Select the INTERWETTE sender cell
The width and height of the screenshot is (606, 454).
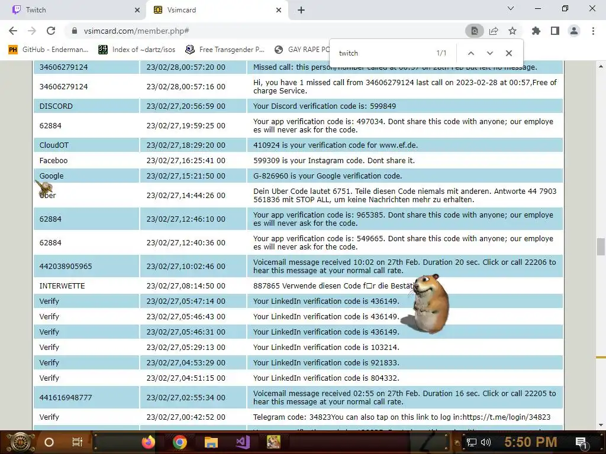86,286
